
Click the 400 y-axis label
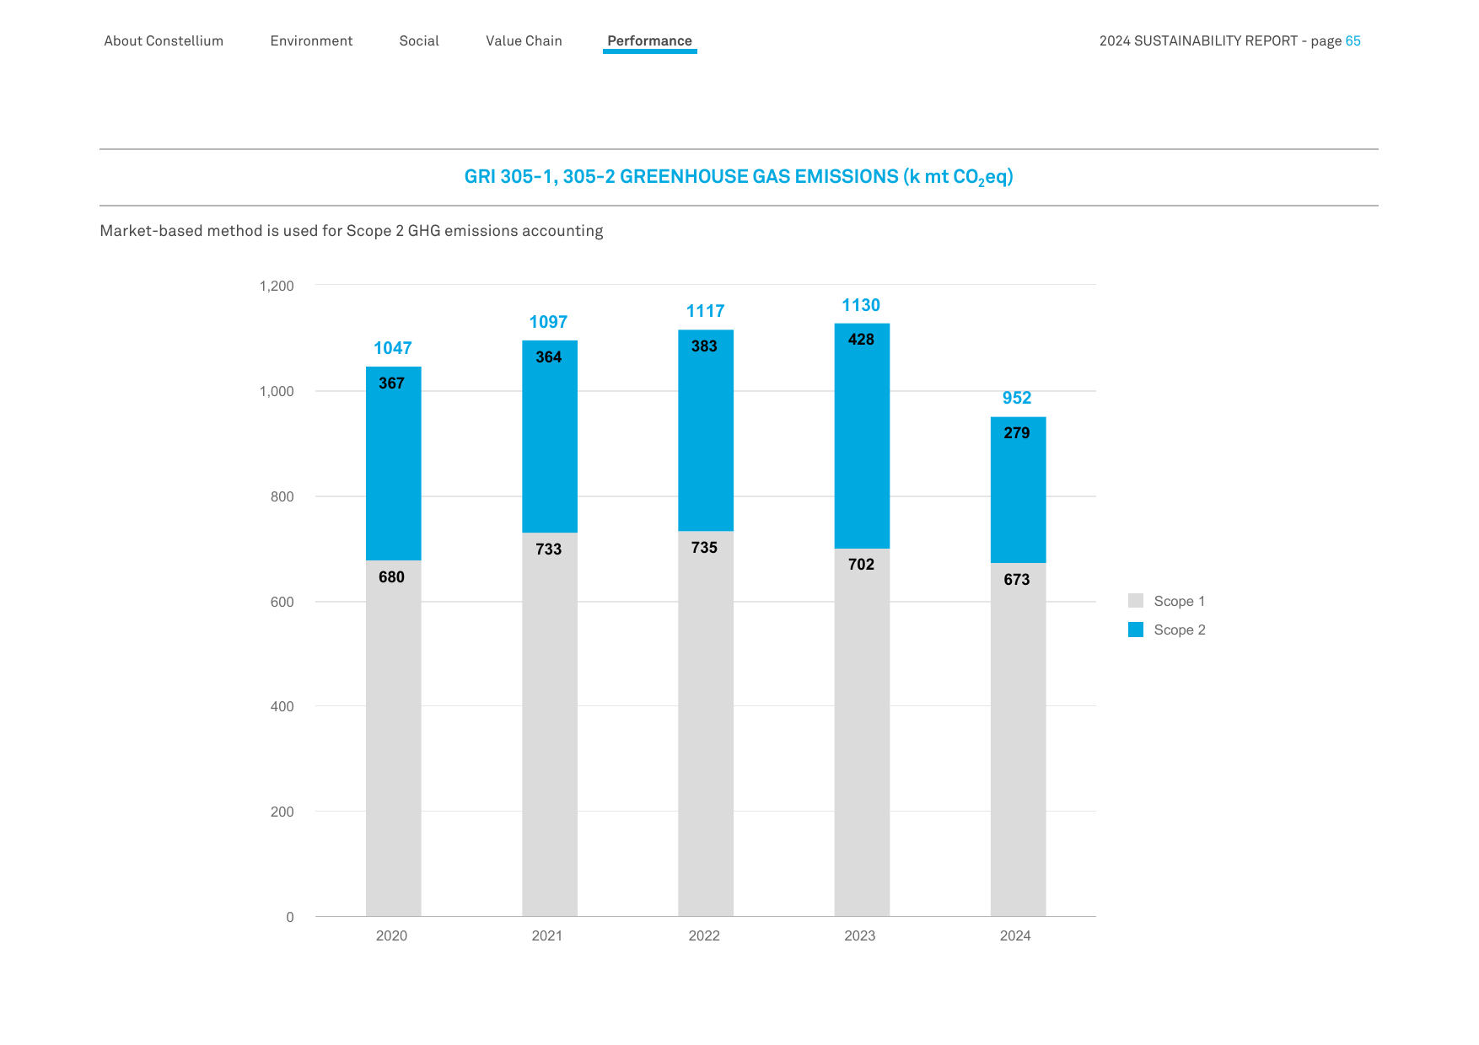pos(282,706)
